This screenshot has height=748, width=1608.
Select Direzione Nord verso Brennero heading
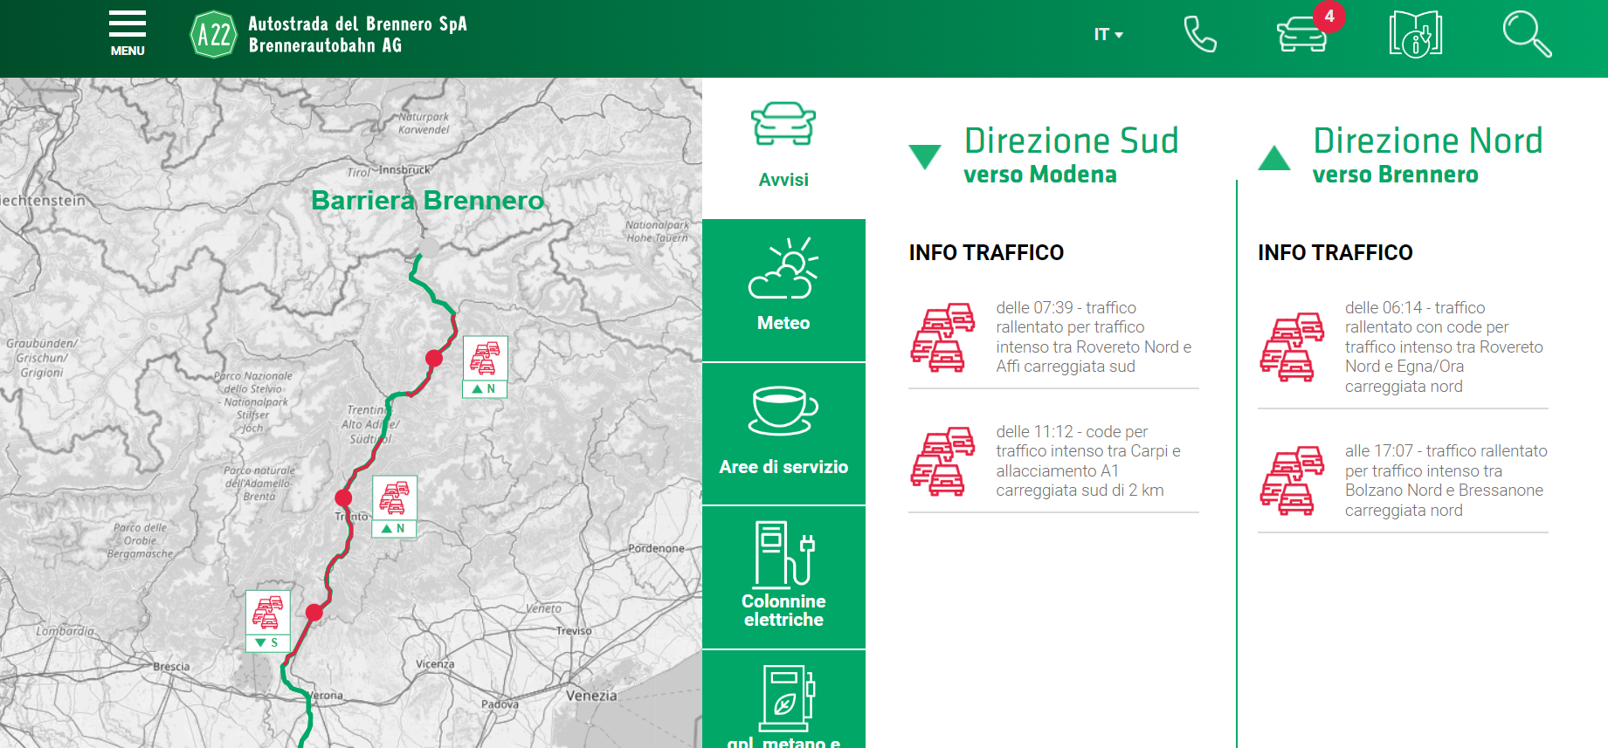pyautogui.click(x=1426, y=154)
